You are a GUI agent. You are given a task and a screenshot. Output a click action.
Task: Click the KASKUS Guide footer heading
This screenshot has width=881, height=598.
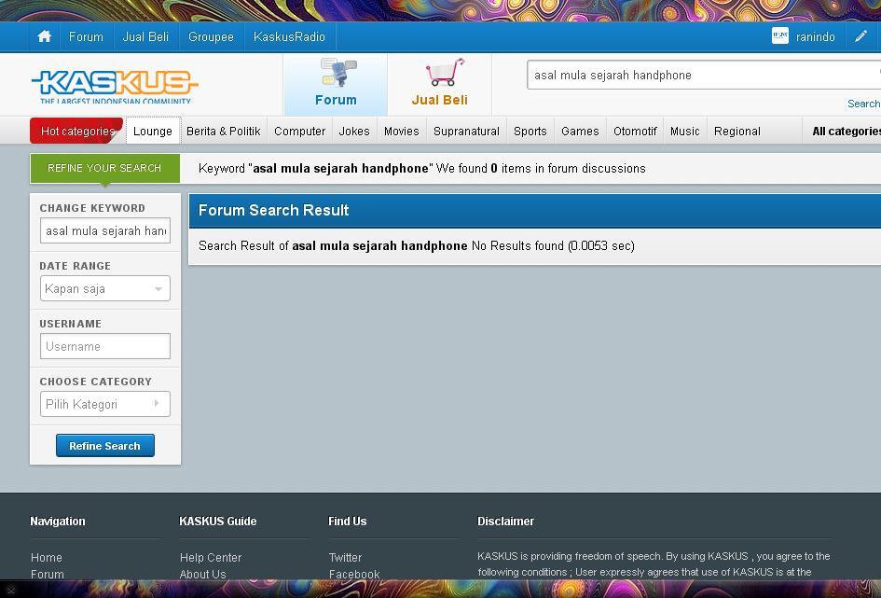coord(218,521)
